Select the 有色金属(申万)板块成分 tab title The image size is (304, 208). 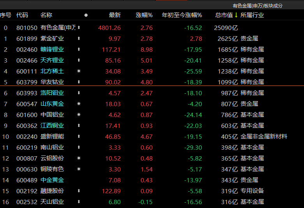point(257,6)
